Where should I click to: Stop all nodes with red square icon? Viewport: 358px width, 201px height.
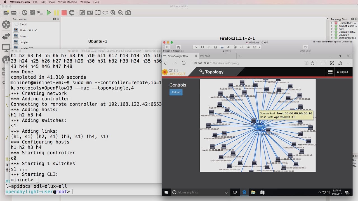tap(64, 13)
